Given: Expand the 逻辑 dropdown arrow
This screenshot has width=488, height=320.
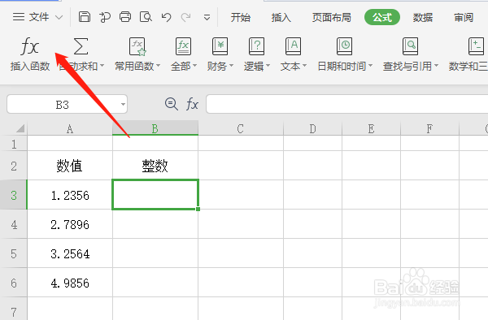Looking at the screenshot, I should [x=268, y=66].
